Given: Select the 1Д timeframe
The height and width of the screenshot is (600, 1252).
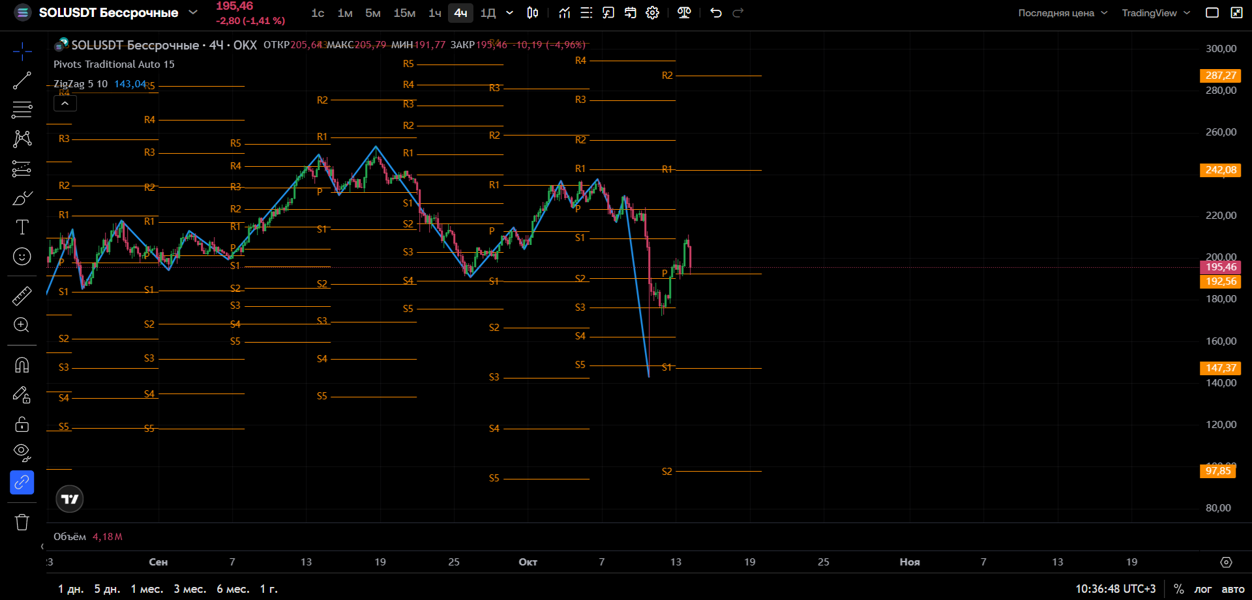Looking at the screenshot, I should pyautogui.click(x=488, y=13).
